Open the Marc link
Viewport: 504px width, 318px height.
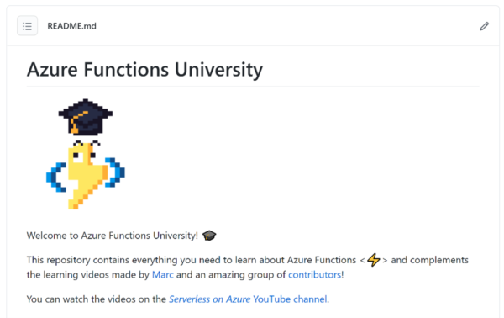click(x=163, y=275)
